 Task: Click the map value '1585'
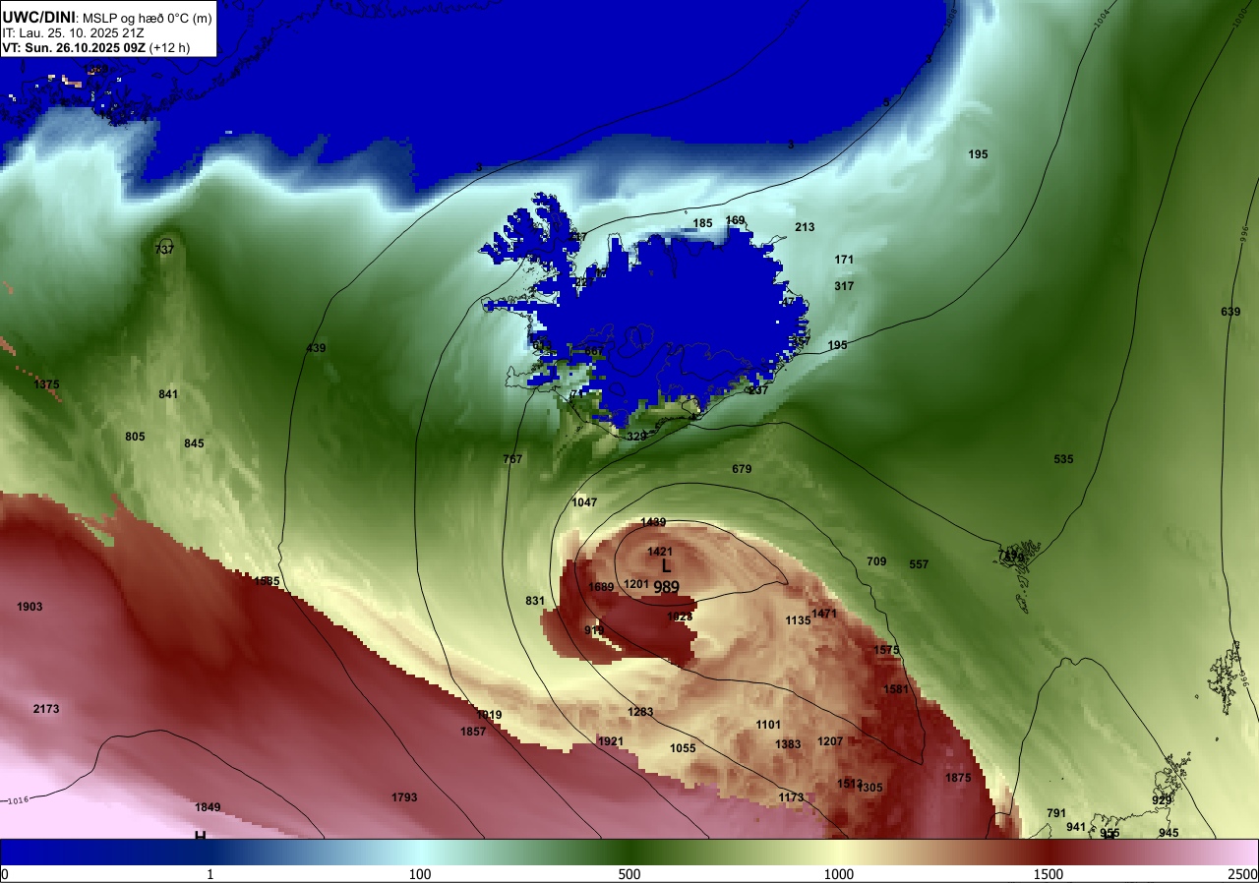click(x=267, y=581)
